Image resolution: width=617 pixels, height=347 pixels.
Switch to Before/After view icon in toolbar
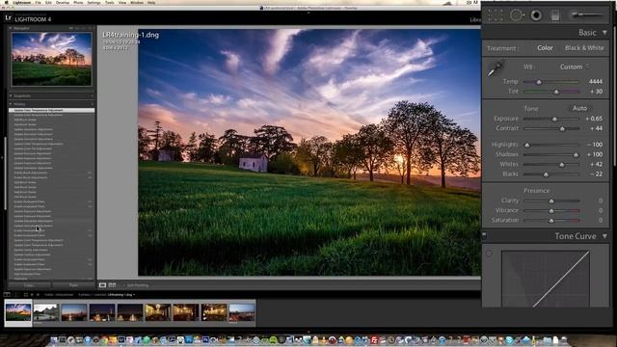tap(112, 285)
